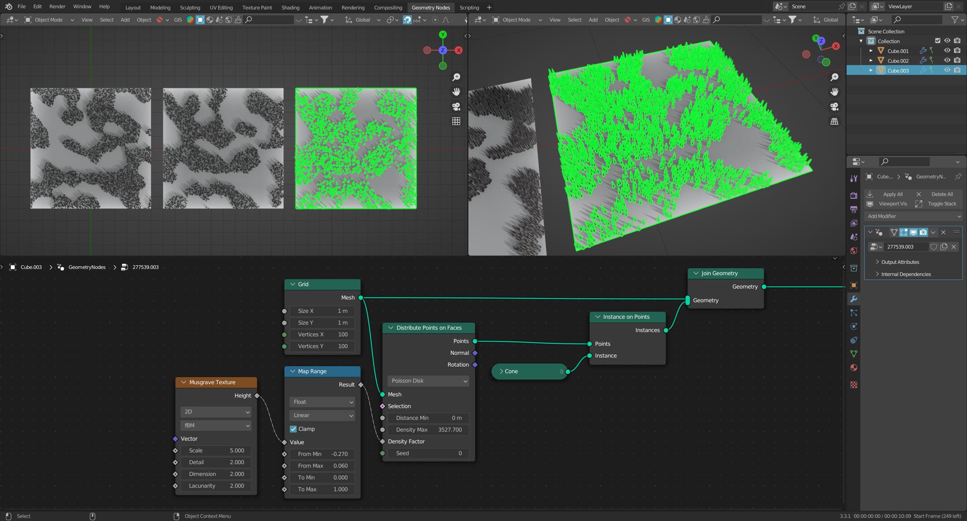Select the Animation tab in header
Viewport: 967px width, 521px height.
[320, 7]
